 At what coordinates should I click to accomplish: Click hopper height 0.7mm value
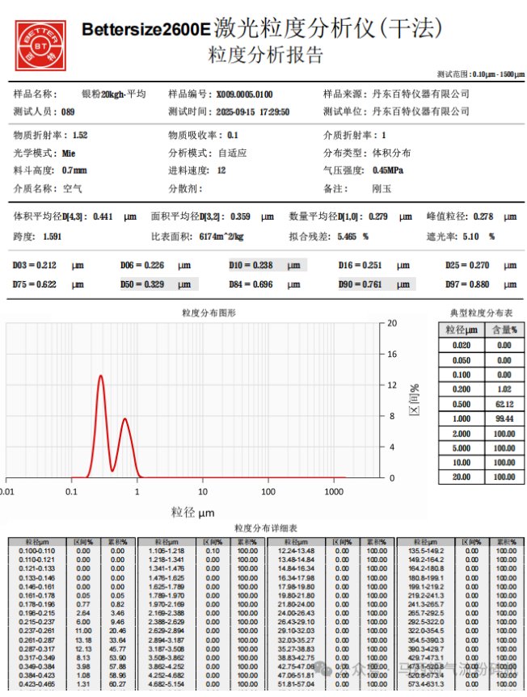pos(74,170)
